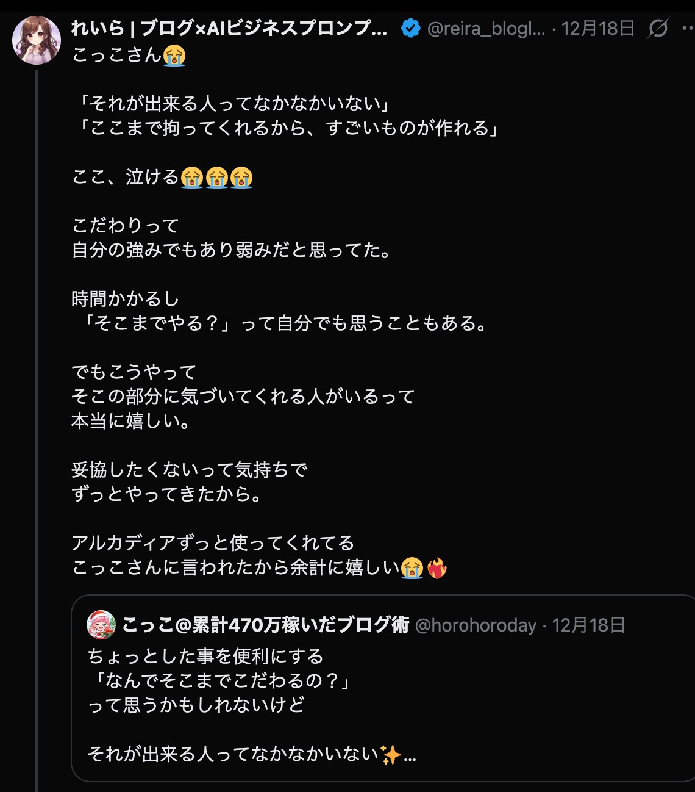Expand the quoted post's truncated ellipsis
The height and width of the screenshot is (792, 695).
pyautogui.click(x=410, y=756)
